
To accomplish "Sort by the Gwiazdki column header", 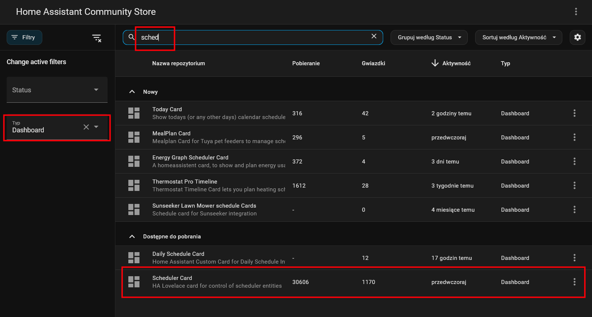I will pos(373,63).
